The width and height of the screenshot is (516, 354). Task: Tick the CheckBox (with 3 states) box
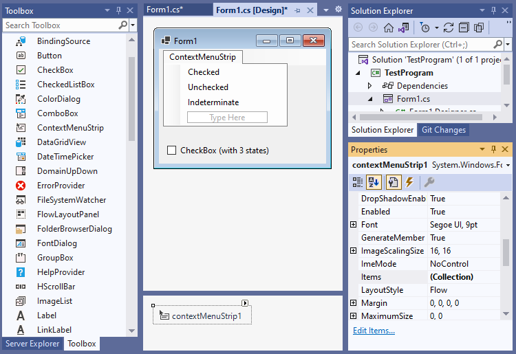pyautogui.click(x=171, y=151)
